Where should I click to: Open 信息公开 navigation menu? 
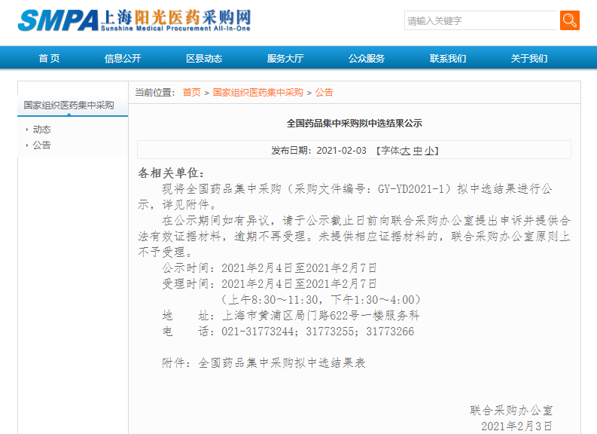pos(123,58)
